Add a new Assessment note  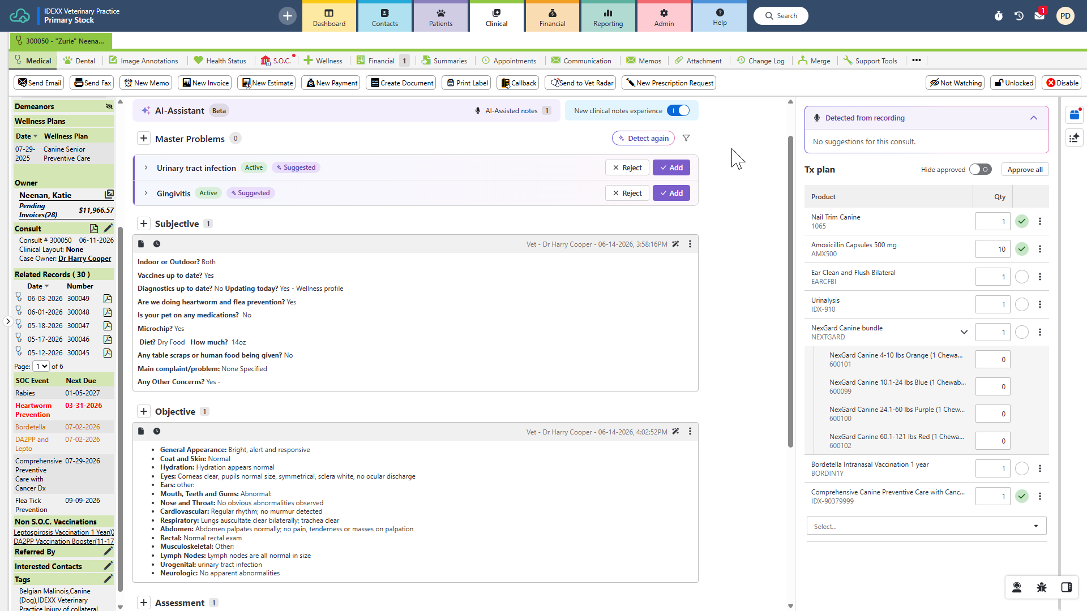coord(144,603)
